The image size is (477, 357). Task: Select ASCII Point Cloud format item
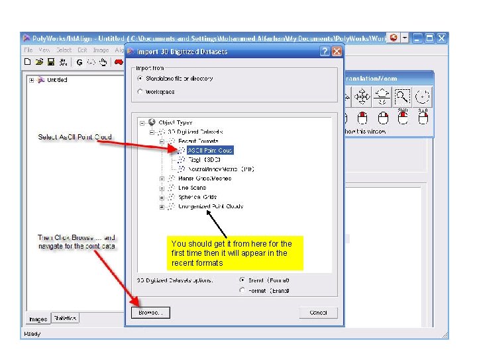click(210, 150)
